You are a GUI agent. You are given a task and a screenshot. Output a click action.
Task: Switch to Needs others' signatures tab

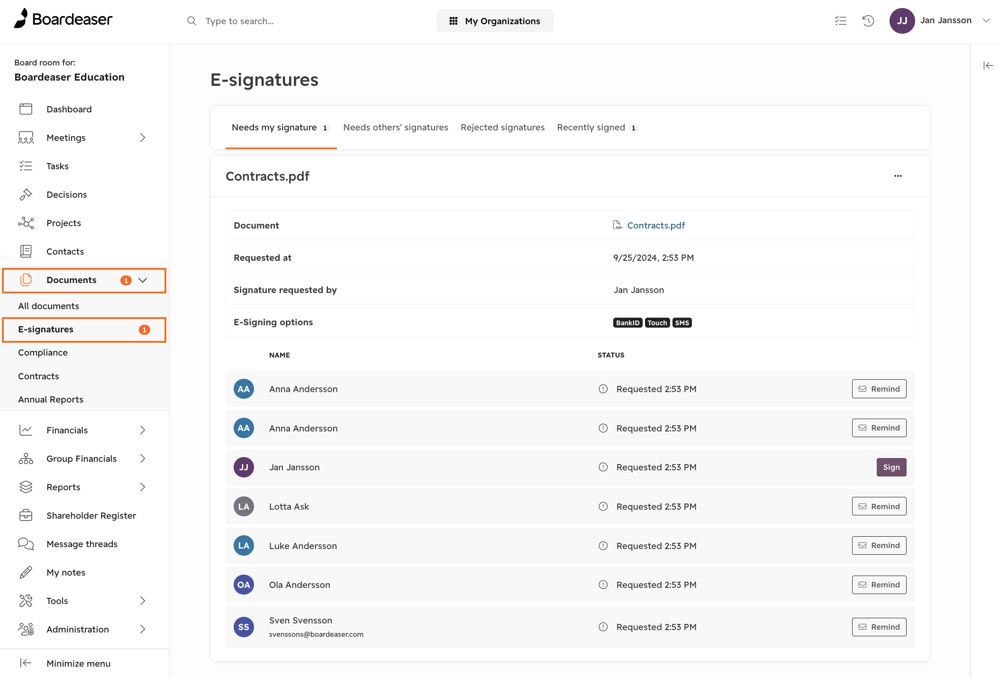point(396,128)
